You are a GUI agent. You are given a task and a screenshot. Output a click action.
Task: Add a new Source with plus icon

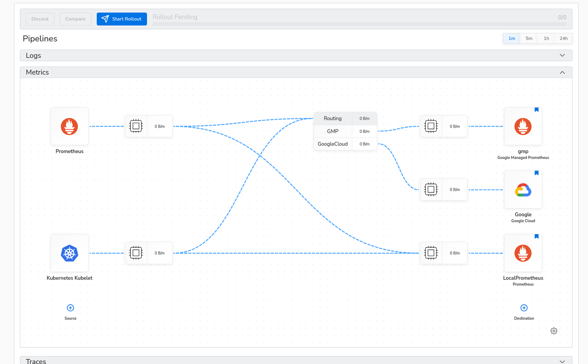[x=70, y=308]
